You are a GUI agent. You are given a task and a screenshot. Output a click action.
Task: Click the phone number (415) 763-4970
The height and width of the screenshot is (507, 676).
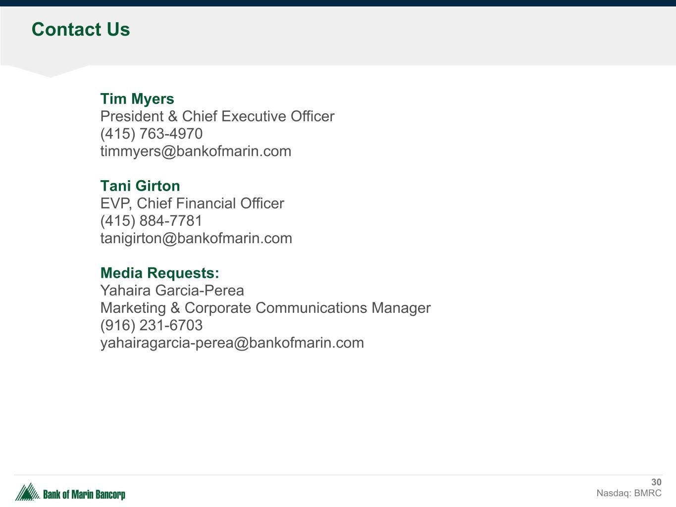coord(151,134)
